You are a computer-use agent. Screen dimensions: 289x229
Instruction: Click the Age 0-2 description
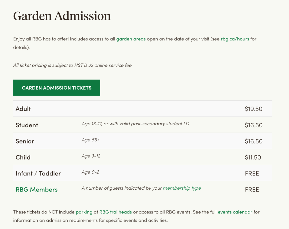(90, 172)
